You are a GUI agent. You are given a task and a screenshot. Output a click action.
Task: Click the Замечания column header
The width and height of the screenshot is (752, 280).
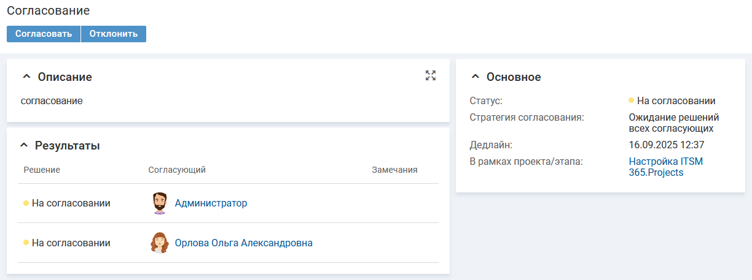(394, 170)
